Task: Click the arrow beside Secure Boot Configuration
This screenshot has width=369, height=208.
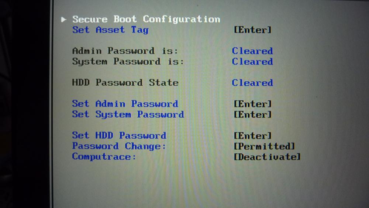Action: pyautogui.click(x=64, y=19)
